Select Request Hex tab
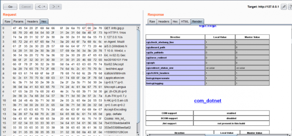 pyautogui.click(x=44, y=22)
